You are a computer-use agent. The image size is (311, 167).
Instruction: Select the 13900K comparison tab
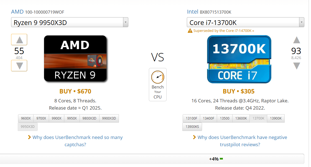(x=276, y=118)
